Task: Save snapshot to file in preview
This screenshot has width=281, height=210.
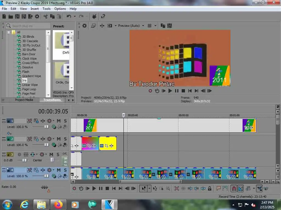Action: pyautogui.click(x=170, y=26)
